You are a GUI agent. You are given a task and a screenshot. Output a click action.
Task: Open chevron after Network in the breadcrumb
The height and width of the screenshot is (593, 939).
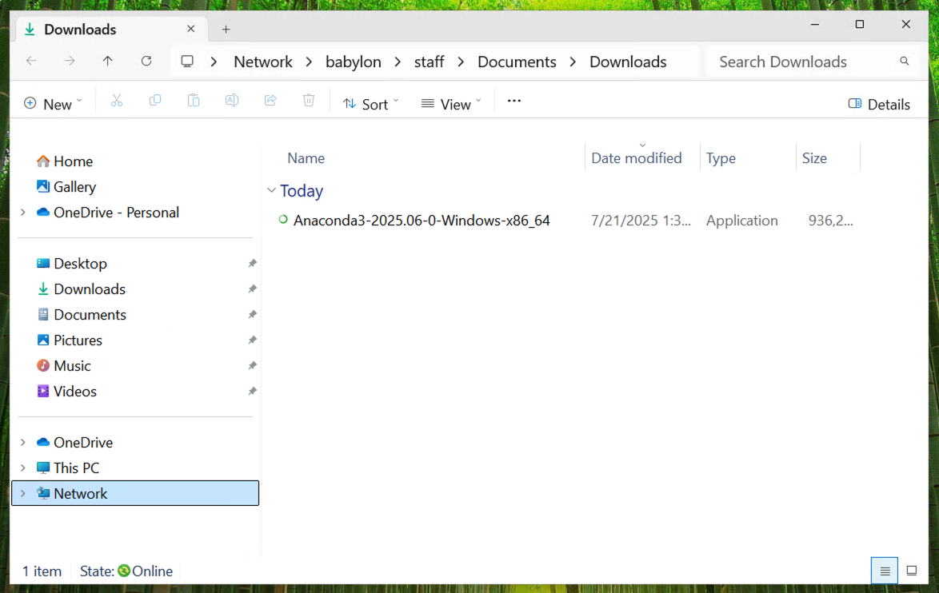309,62
